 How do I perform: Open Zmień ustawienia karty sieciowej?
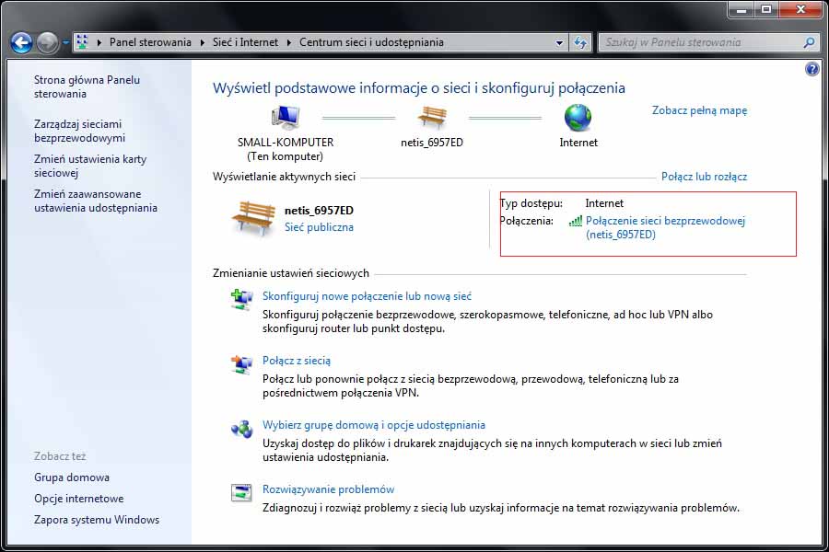click(x=90, y=166)
